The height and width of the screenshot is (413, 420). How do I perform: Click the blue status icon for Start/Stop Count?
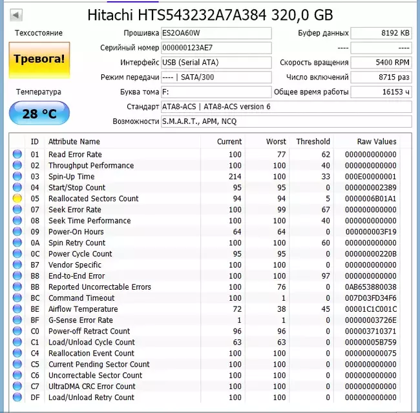point(17,187)
